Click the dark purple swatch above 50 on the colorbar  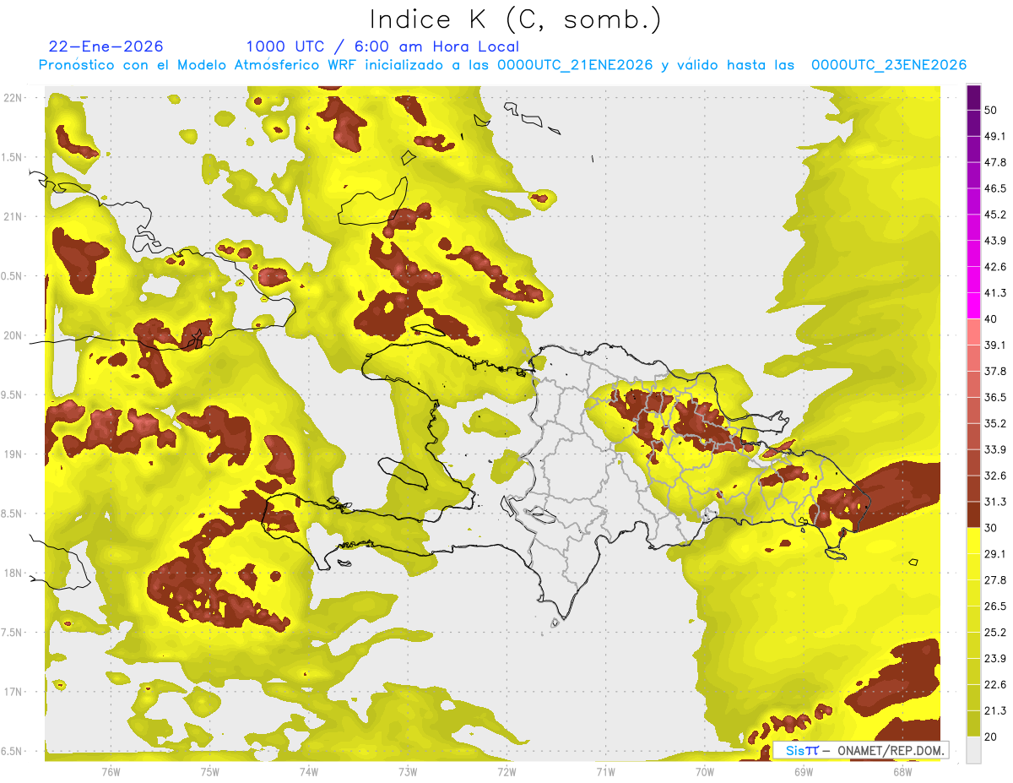tap(973, 98)
